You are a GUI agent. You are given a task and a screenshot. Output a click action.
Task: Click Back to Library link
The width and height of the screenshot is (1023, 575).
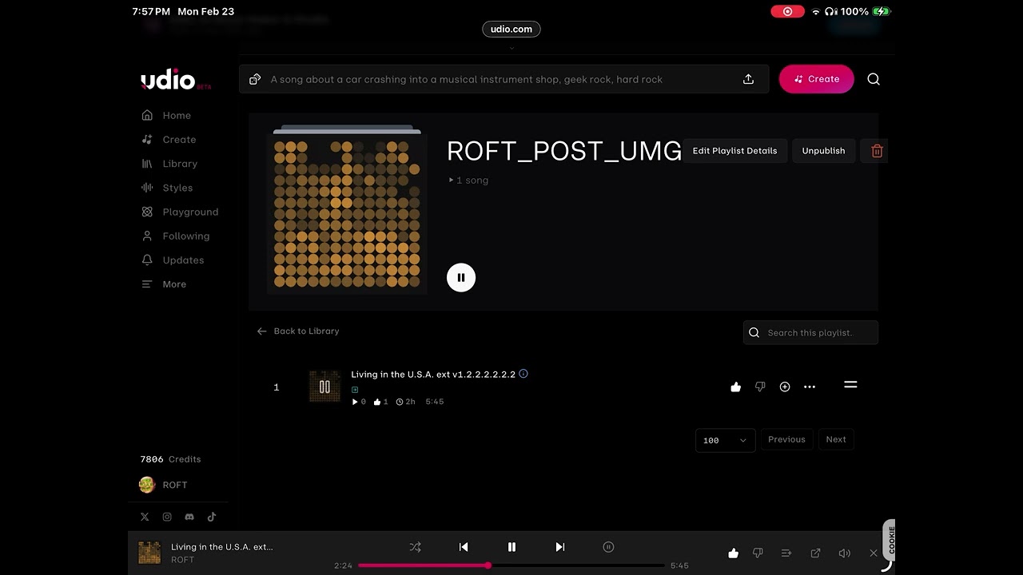click(297, 331)
